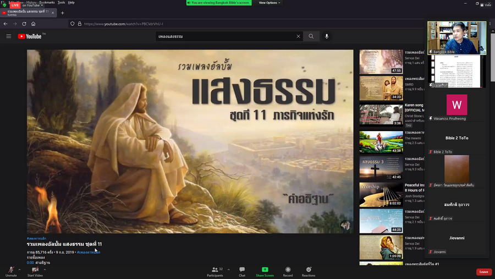Open the YouTube hamburger guide menu
This screenshot has height=279, width=495.
[8, 36]
